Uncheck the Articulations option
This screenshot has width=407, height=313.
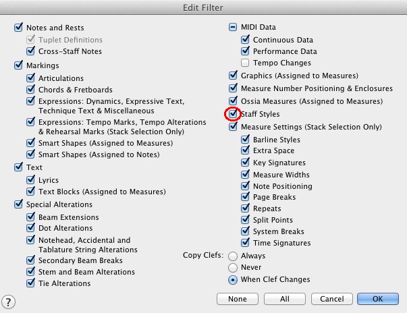pyautogui.click(x=30, y=78)
